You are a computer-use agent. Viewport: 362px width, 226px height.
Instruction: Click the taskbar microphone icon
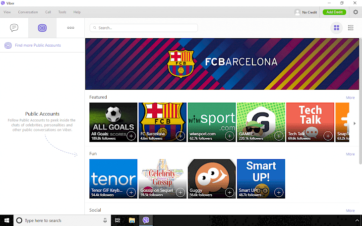105,221
